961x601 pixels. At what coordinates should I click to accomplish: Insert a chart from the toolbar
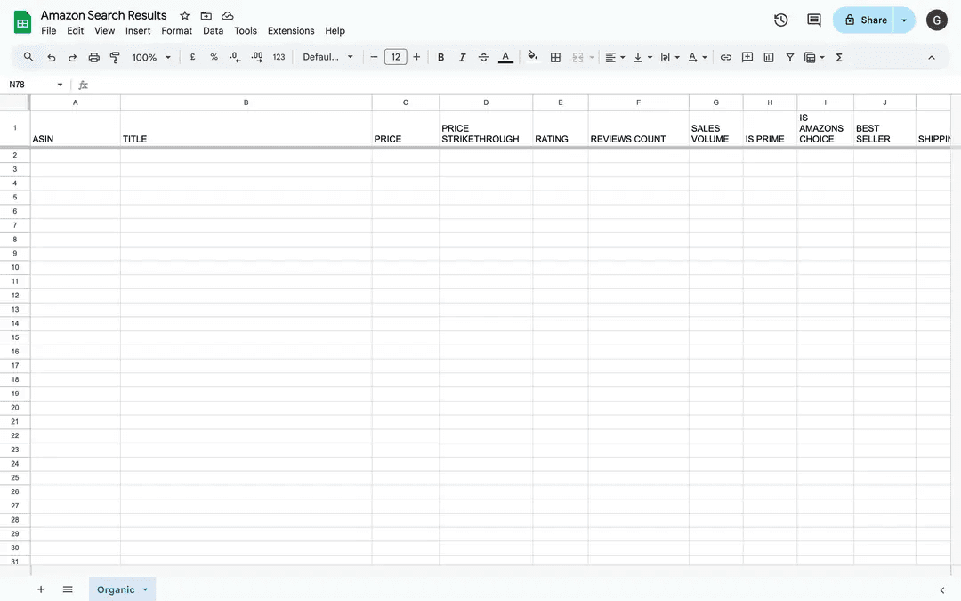tap(769, 57)
